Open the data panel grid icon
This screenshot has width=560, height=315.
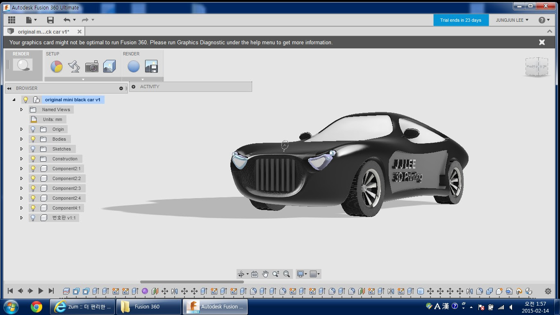pos(11,20)
